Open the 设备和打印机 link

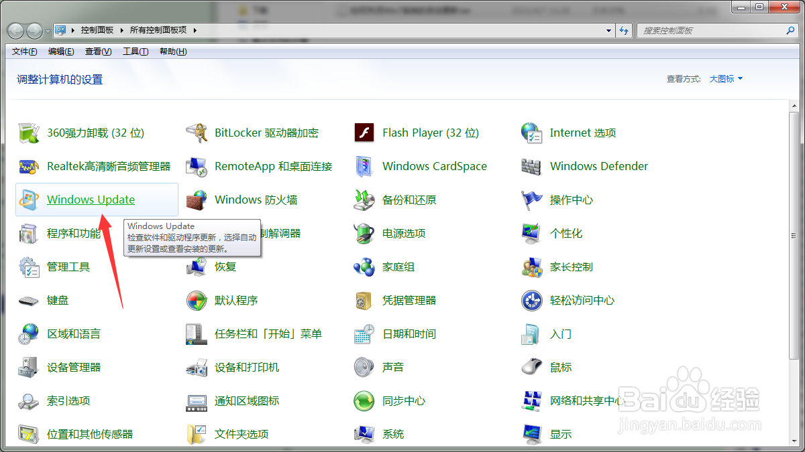pyautogui.click(x=247, y=367)
